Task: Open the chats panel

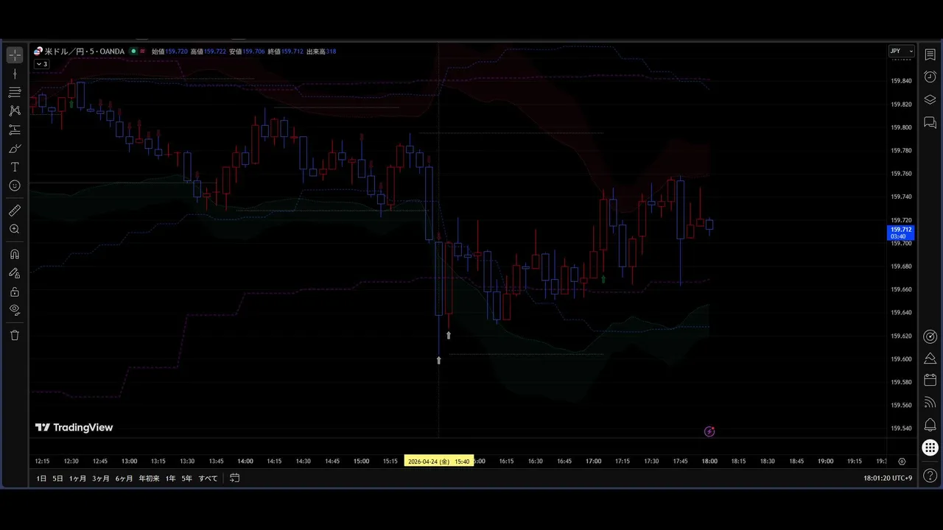Action: point(930,122)
